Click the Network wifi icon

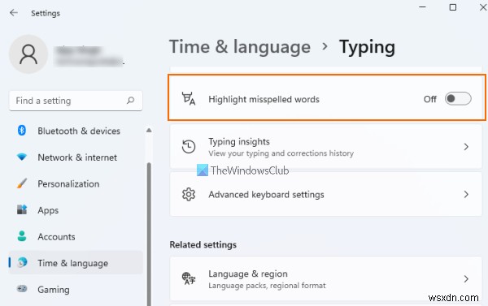[22, 157]
